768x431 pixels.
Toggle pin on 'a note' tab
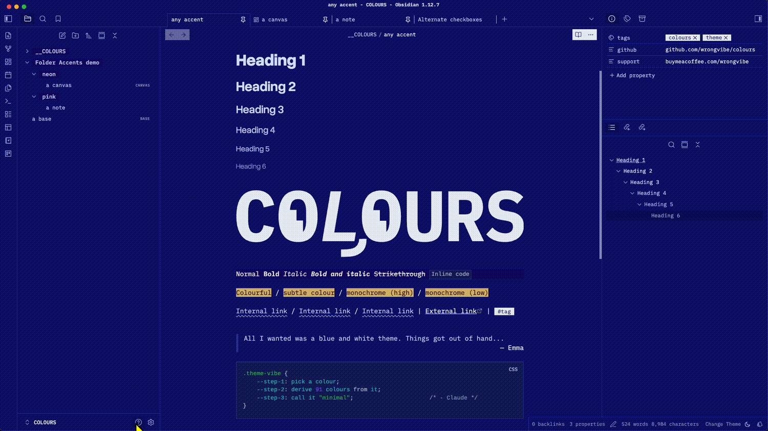click(x=408, y=19)
